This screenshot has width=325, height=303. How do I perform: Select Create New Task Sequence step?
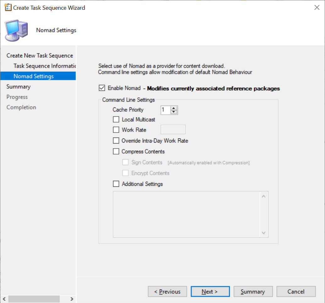point(40,55)
